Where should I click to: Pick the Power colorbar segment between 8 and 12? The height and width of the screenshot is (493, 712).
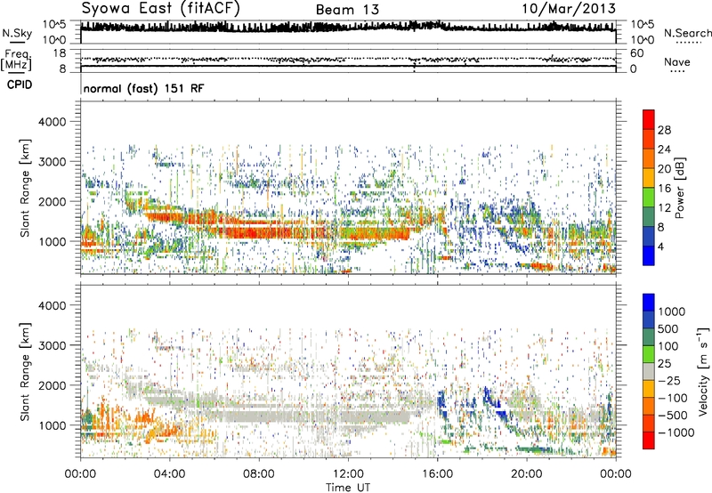649,217
